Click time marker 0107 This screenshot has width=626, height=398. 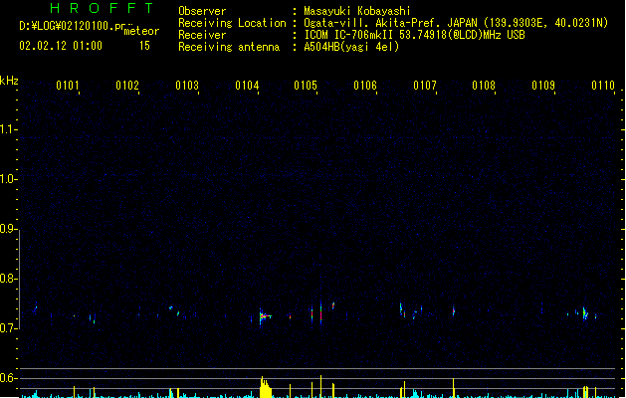click(425, 85)
